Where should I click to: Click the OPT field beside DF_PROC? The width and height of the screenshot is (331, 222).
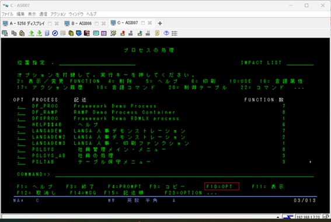(x=22, y=106)
